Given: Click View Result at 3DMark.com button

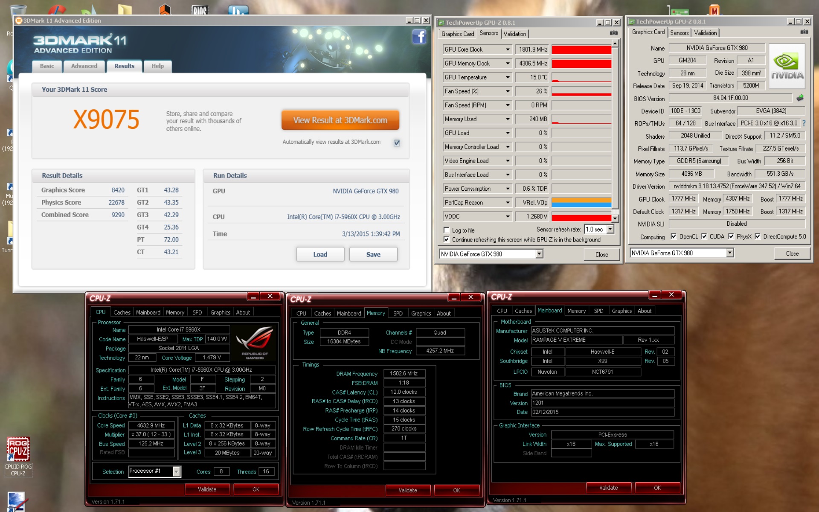Looking at the screenshot, I should point(340,120).
